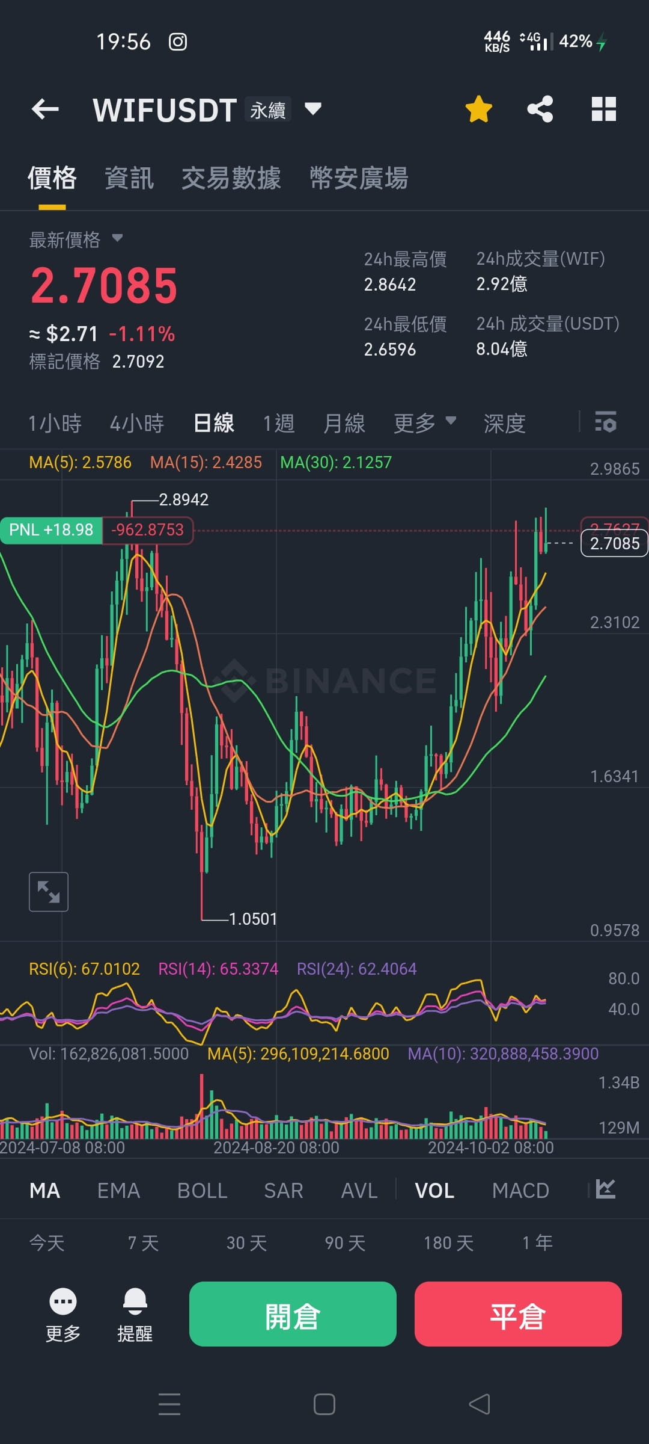Share the WIFUSDT chart
Screen dimensions: 649x1444
click(x=540, y=110)
